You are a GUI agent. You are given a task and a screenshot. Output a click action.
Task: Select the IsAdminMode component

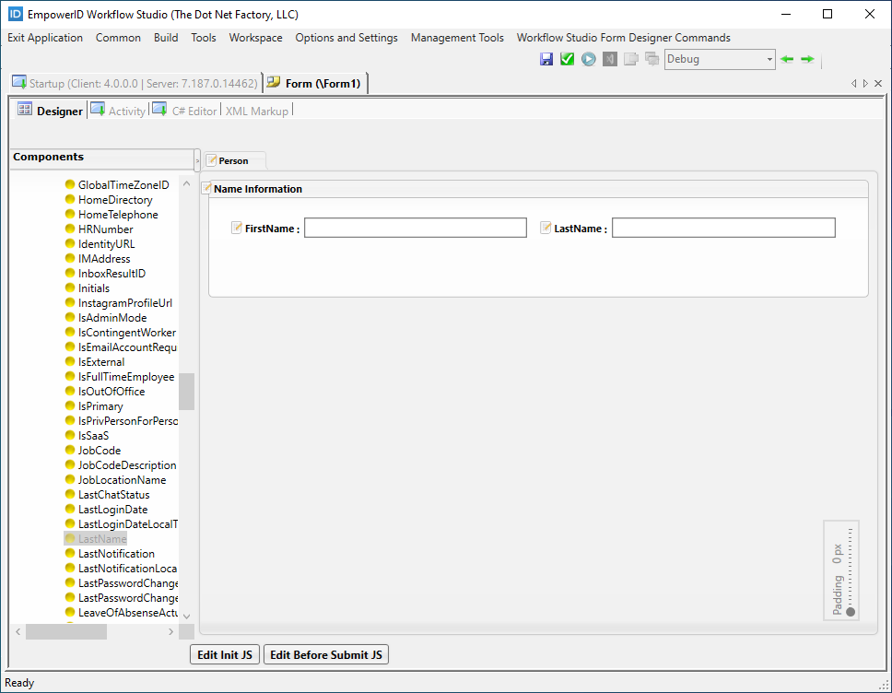point(112,318)
